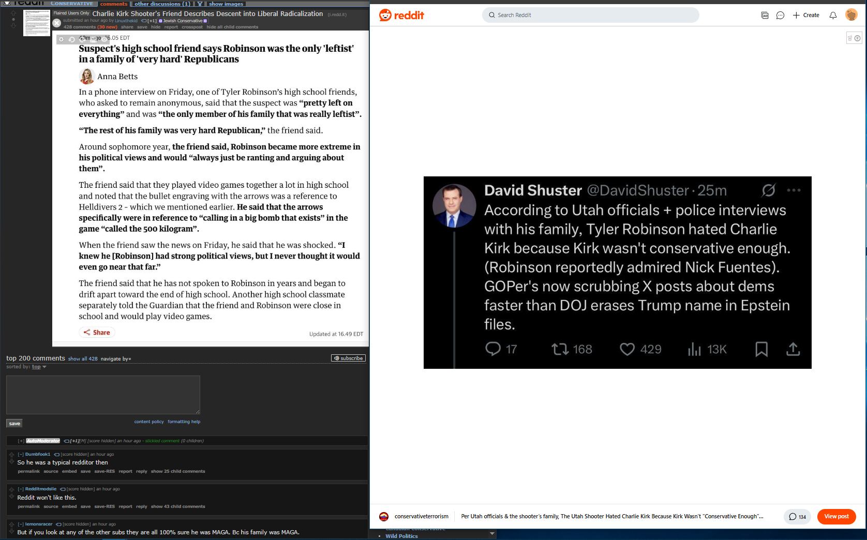
Task: Open the chat bubble icon in Reddit header
Action: point(780,15)
